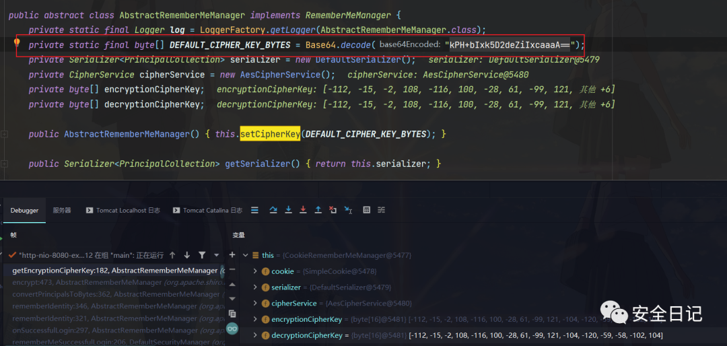
Task: Open the Tomcat Localhost 日志 tab
Action: (123, 210)
